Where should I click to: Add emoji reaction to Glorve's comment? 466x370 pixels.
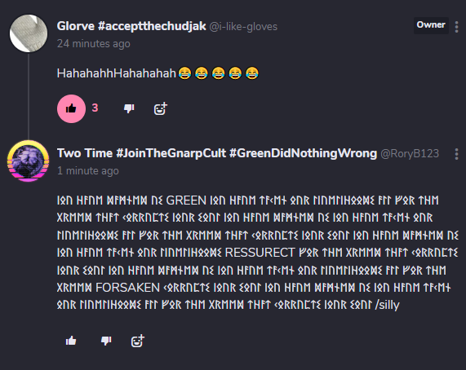pos(161,108)
